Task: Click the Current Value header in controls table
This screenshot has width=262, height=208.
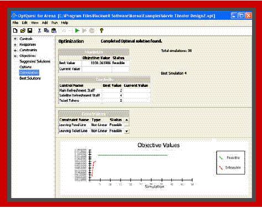Action: (136, 86)
